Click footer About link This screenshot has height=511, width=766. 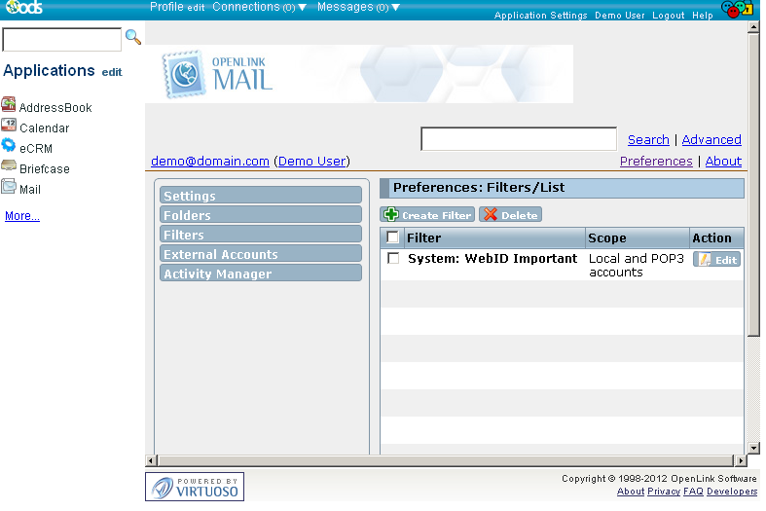pos(631,492)
